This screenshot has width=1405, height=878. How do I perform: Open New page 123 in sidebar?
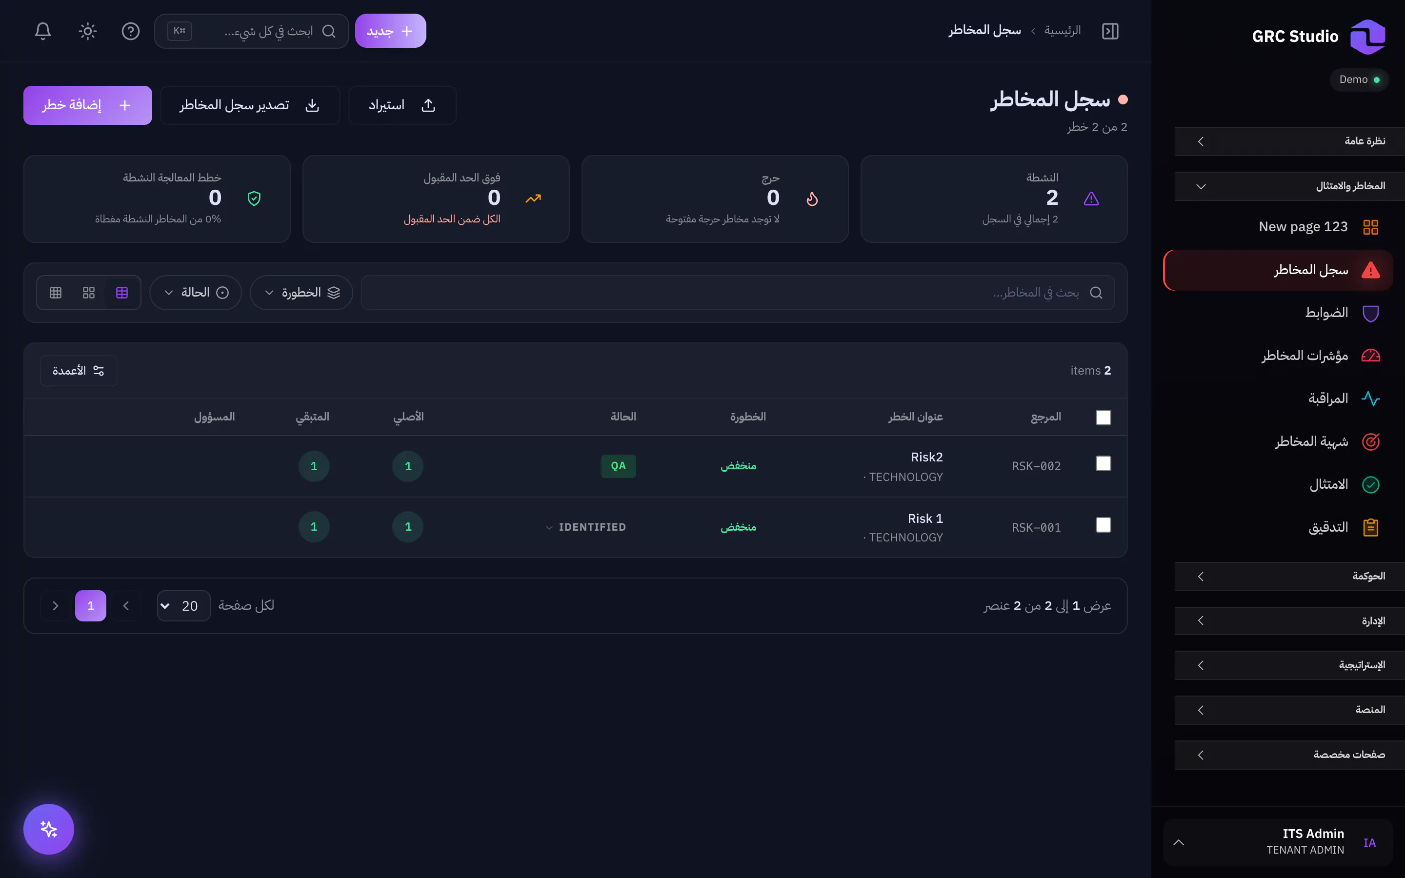tap(1278, 226)
